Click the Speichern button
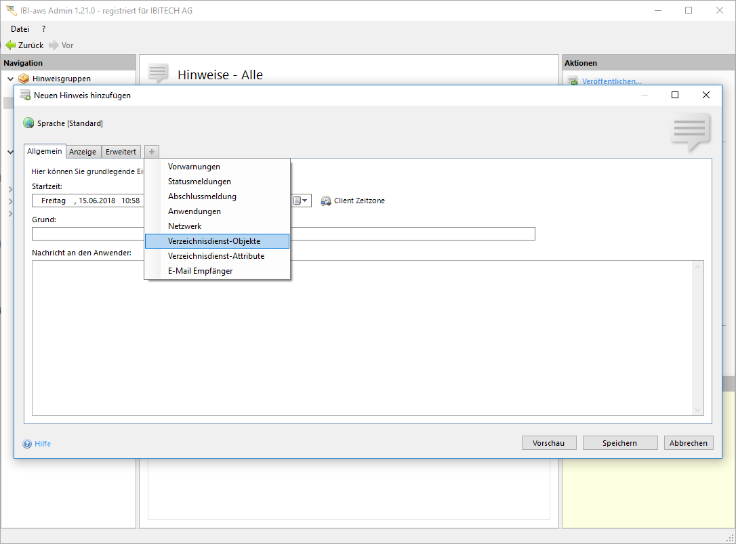Screen dimensions: 736x544 619,443
